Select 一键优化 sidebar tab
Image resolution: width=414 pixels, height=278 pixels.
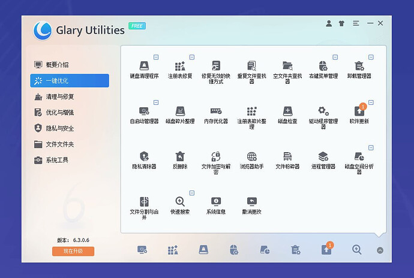coord(70,80)
